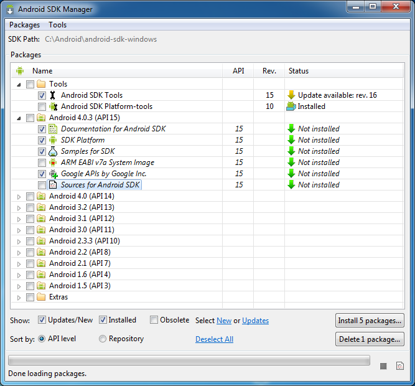The height and width of the screenshot is (386, 415).
Task: Click the title bar SDK Manager icon
Action: click(x=10, y=9)
